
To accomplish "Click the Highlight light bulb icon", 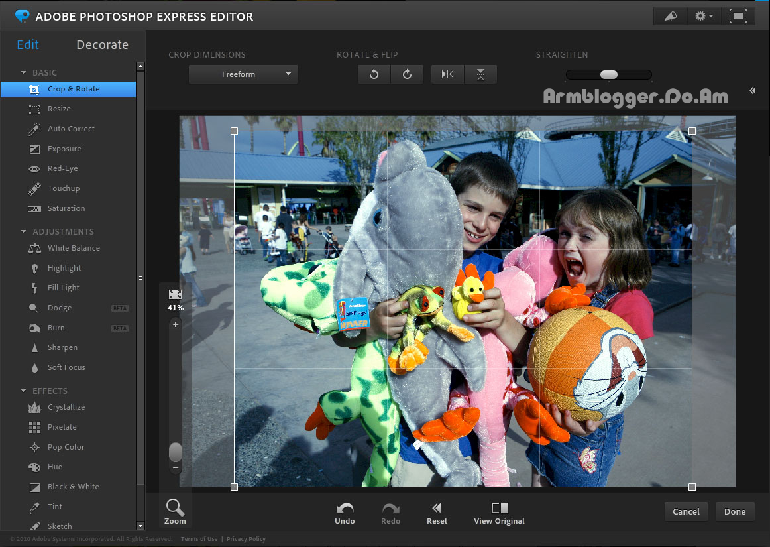I will (x=34, y=269).
